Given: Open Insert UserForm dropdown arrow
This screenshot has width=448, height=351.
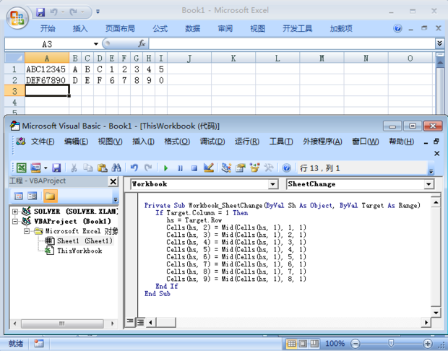Looking at the screenshot, I should tap(46, 168).
